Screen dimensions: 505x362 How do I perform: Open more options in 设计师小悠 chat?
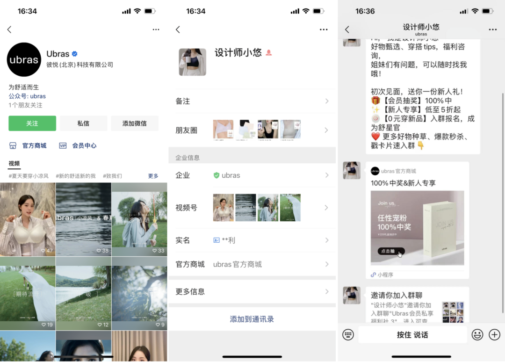[492, 29]
